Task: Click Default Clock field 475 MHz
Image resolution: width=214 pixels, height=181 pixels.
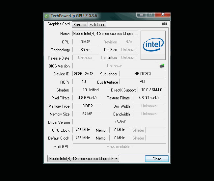Action: coord(83,138)
